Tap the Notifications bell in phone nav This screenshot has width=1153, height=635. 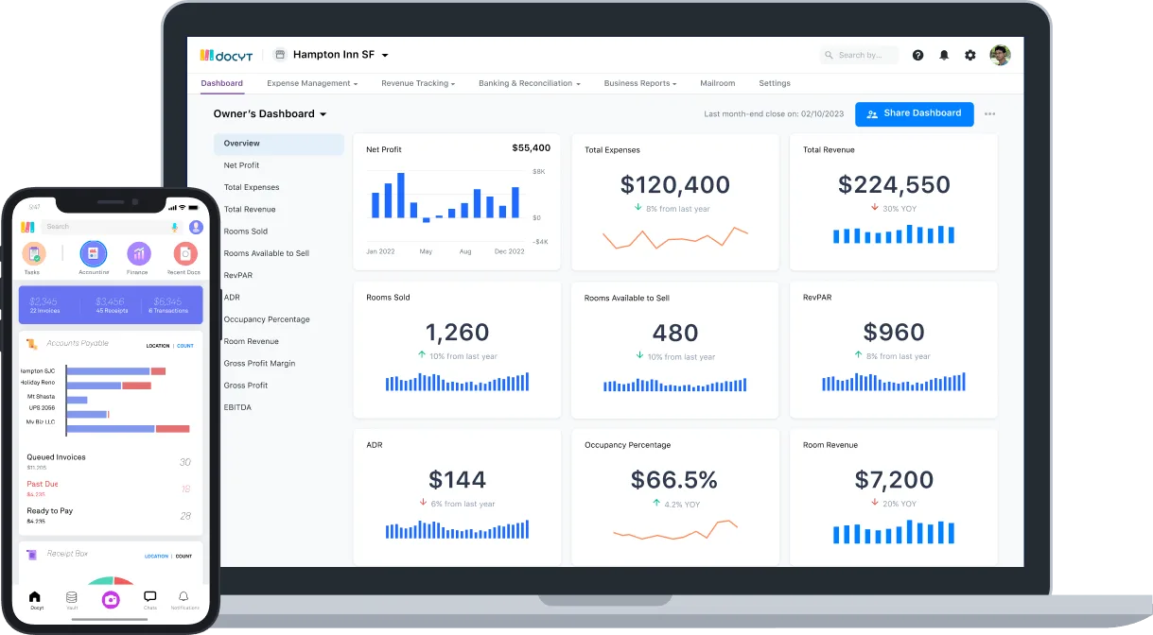(183, 597)
